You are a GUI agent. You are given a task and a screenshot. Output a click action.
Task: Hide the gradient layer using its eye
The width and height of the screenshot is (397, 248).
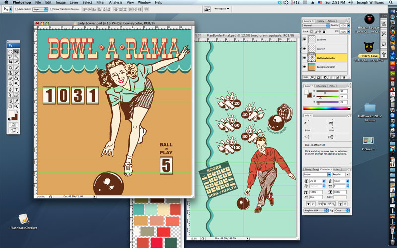coord(304,39)
